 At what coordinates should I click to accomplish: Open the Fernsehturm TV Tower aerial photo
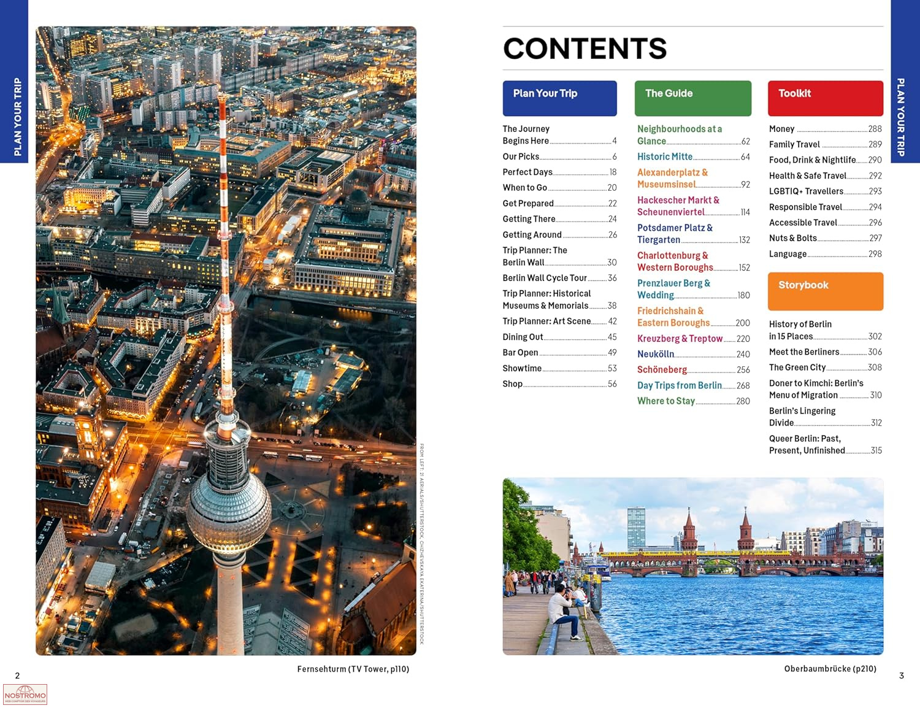coord(226,341)
